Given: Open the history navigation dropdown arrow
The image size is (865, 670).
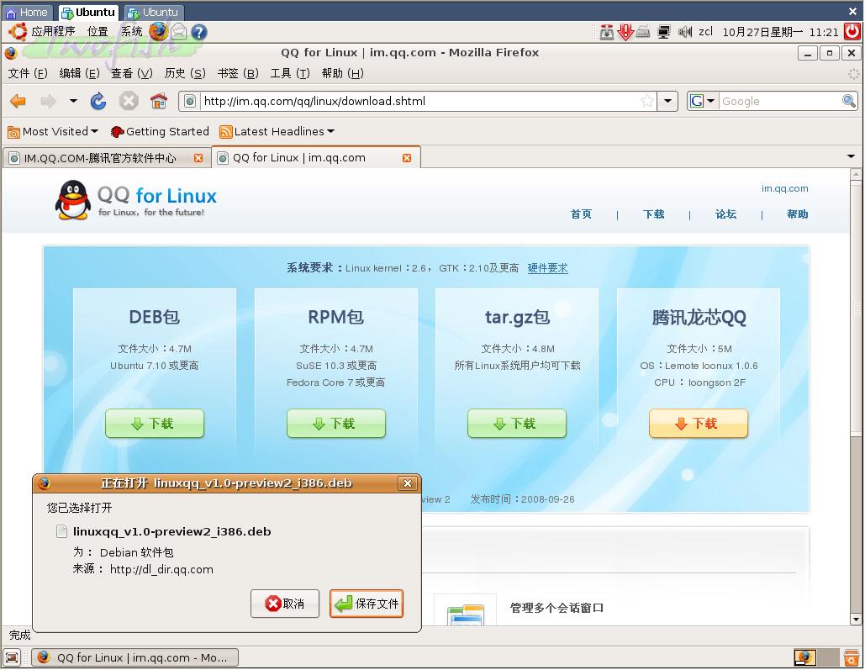Looking at the screenshot, I should [73, 101].
